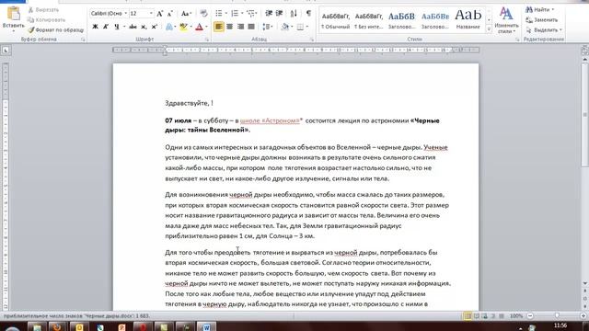Screen dimensions: 589x331
Task: Click the Sort icon in paragraph group
Action: (294, 14)
